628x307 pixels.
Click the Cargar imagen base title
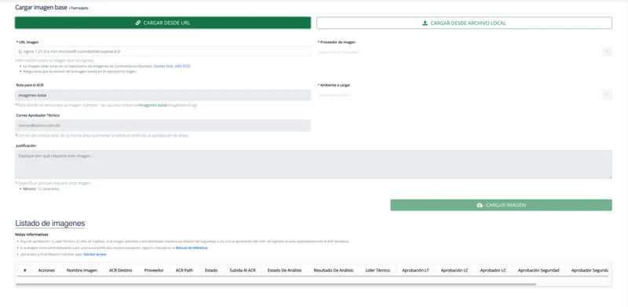coord(41,7)
